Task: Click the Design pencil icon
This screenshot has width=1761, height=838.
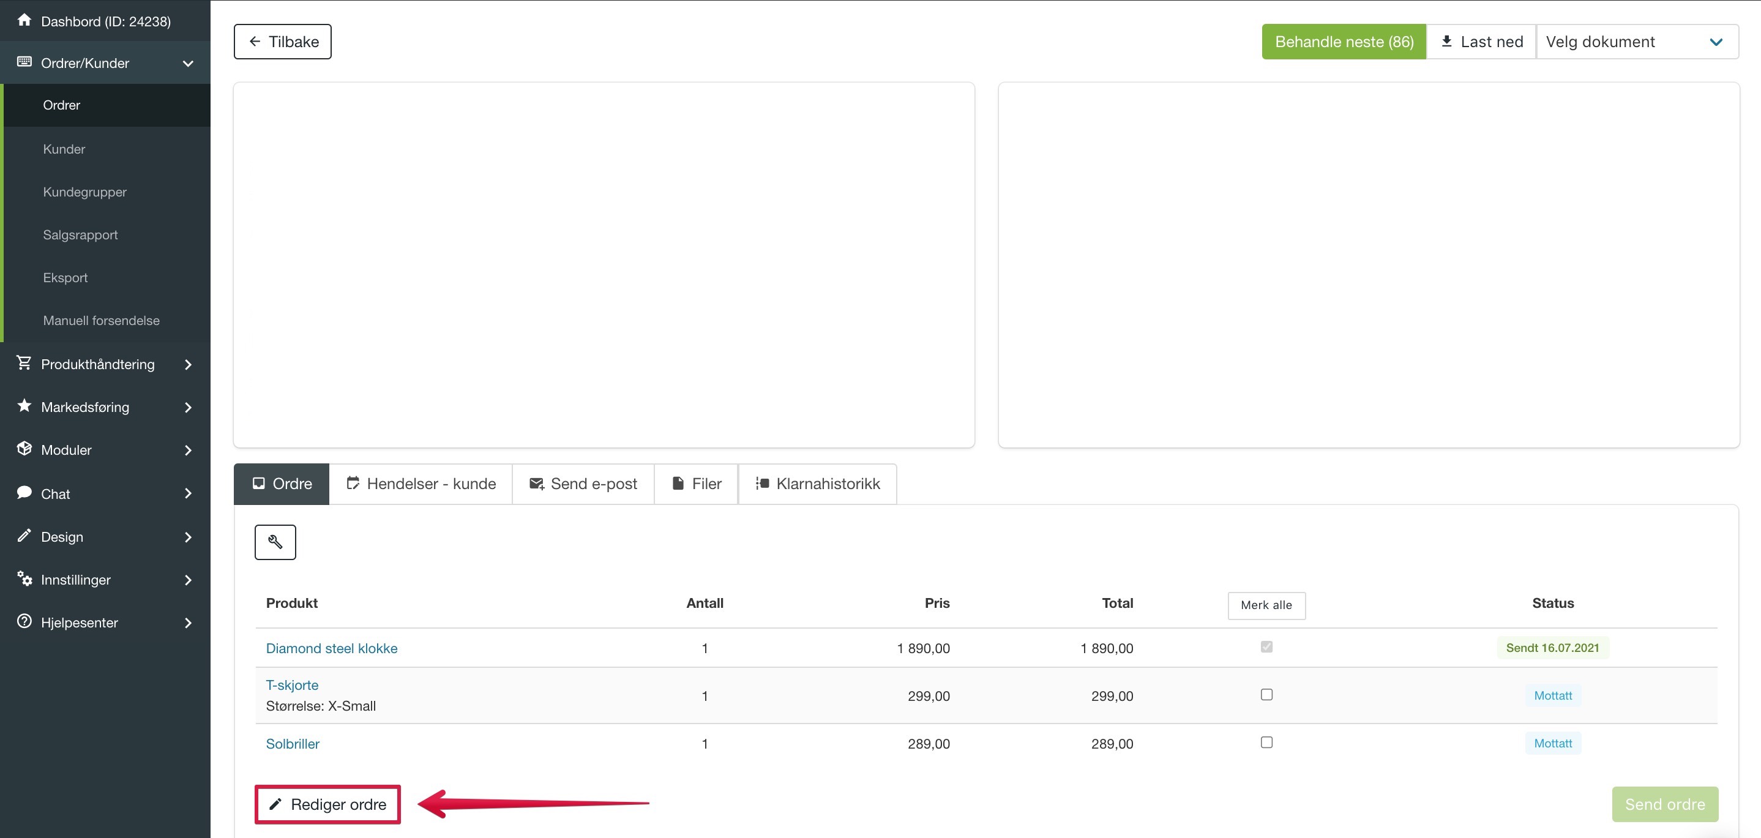Action: (24, 535)
